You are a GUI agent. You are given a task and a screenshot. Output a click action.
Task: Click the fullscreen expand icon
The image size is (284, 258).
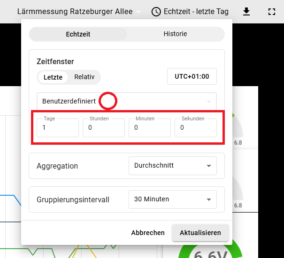271,12
